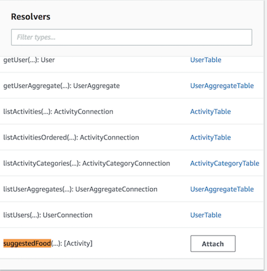Viewport: 267px width, 271px height.
Task: Click the highlighted suggestedFood field name
Action: (27, 243)
